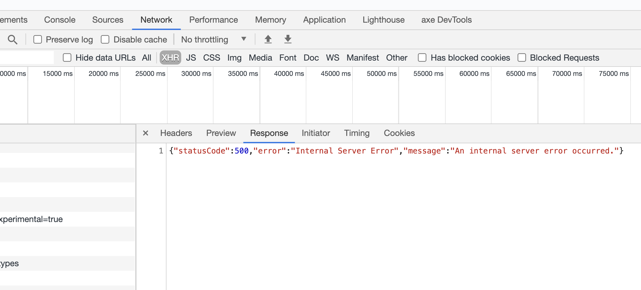Check the Blocked Requests filter
This screenshot has height=290, width=641.
(x=522, y=57)
